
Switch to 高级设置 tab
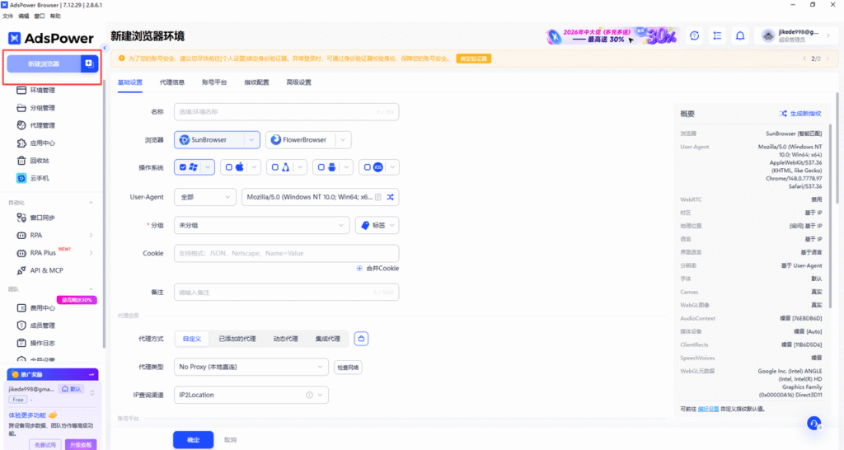point(298,82)
